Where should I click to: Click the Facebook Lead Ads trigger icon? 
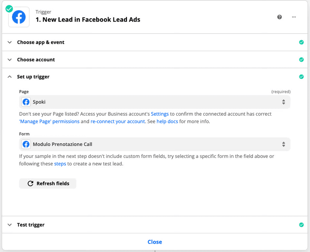(19, 17)
